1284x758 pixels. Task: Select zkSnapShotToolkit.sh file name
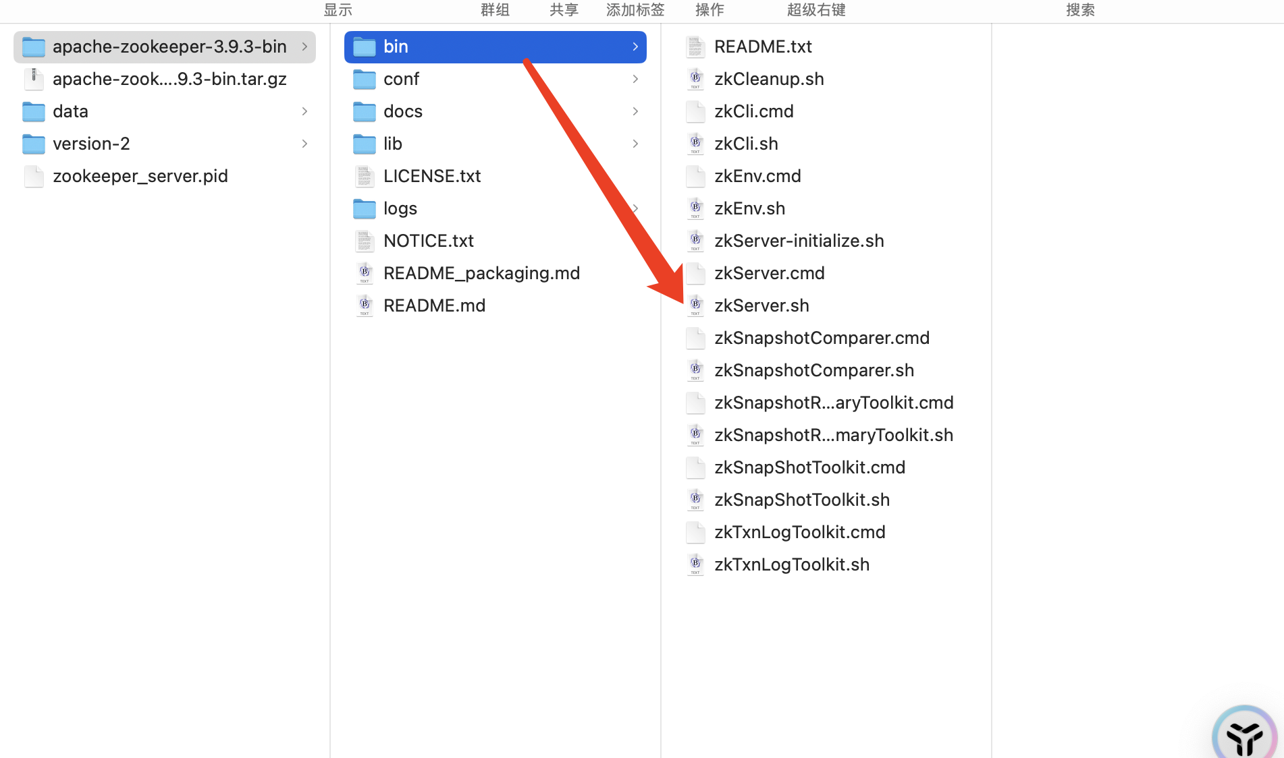[x=802, y=500]
